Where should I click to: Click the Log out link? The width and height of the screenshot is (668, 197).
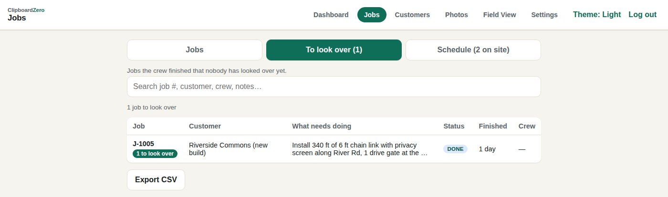(x=642, y=15)
